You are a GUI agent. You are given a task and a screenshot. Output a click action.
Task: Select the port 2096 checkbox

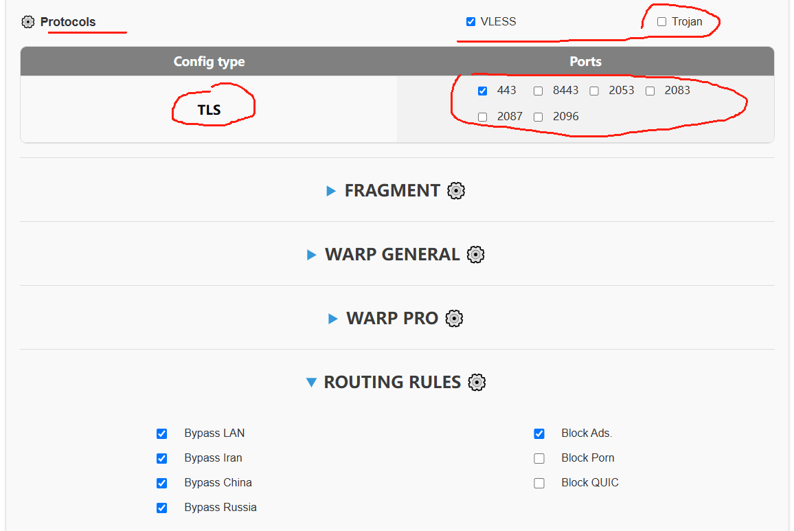click(x=538, y=117)
